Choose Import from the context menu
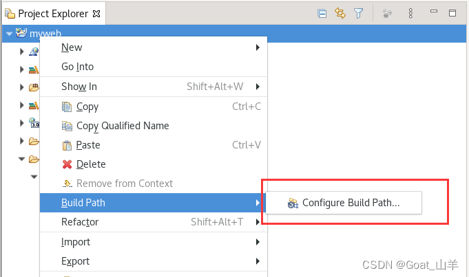 (x=154, y=242)
